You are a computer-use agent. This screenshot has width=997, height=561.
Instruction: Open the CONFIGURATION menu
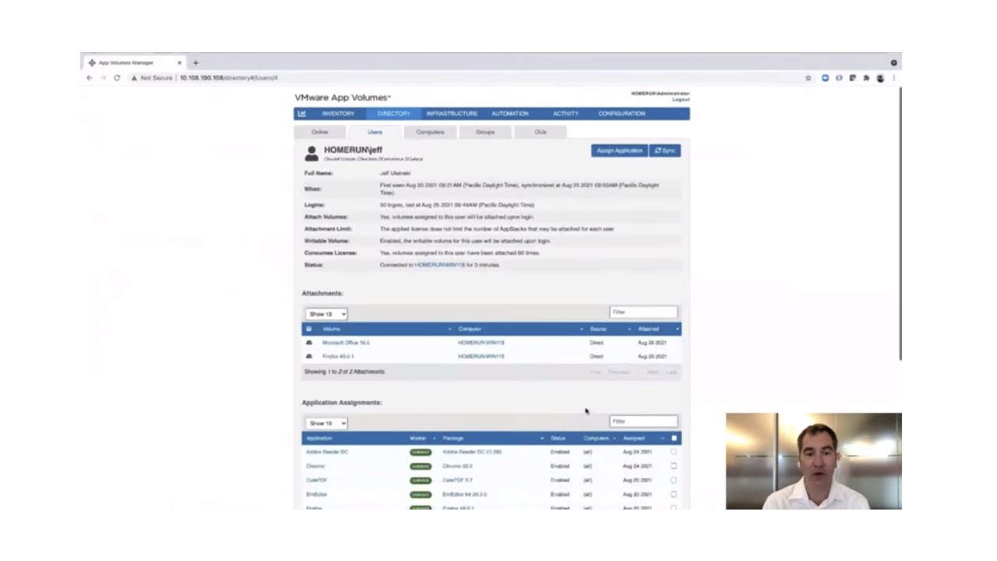[x=622, y=114]
